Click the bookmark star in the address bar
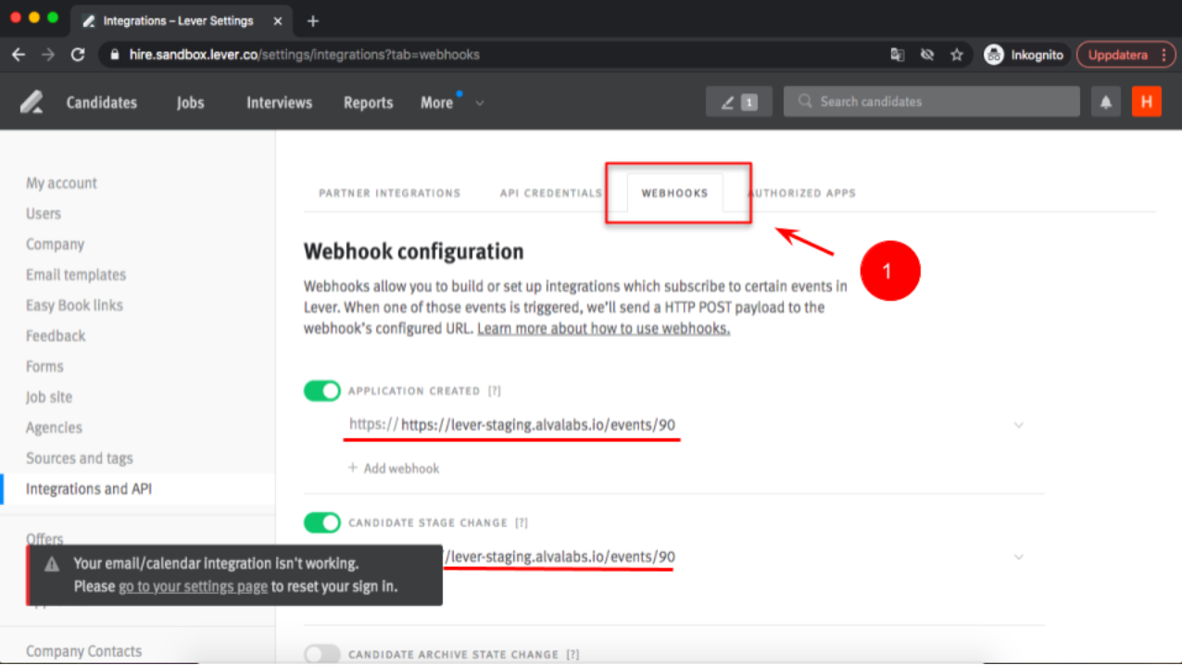1182x665 pixels. point(957,55)
